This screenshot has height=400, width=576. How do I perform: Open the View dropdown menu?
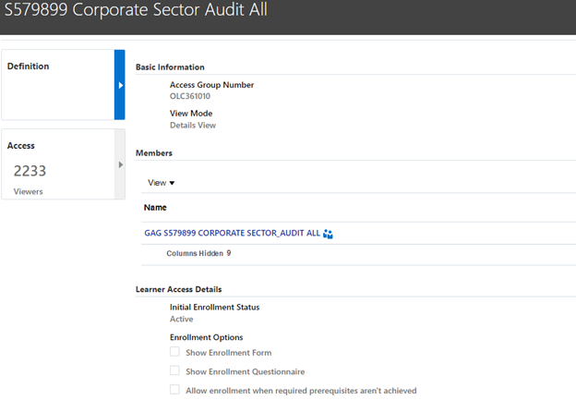pyautogui.click(x=161, y=183)
